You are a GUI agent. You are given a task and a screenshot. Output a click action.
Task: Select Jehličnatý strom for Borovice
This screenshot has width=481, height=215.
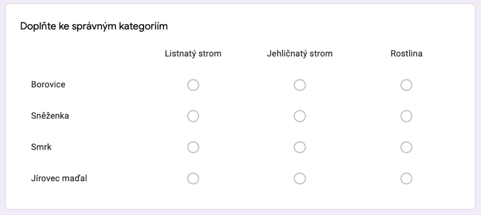point(300,85)
